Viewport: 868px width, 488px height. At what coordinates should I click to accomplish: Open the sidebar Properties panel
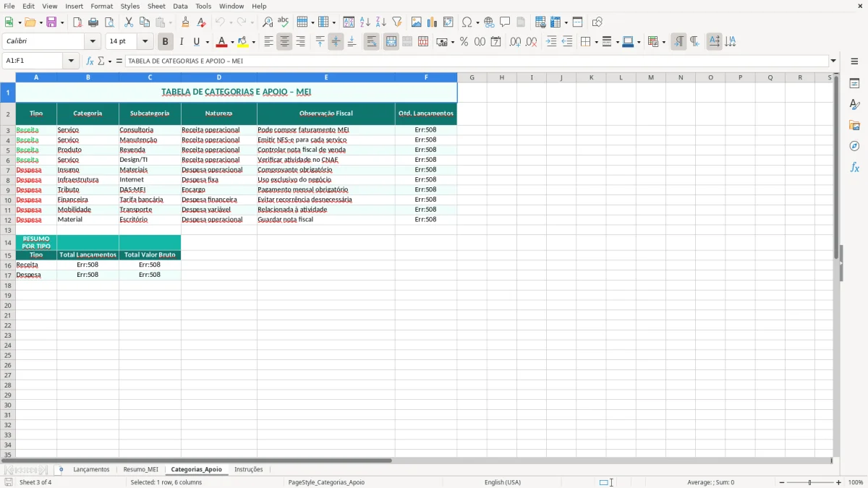point(854,84)
